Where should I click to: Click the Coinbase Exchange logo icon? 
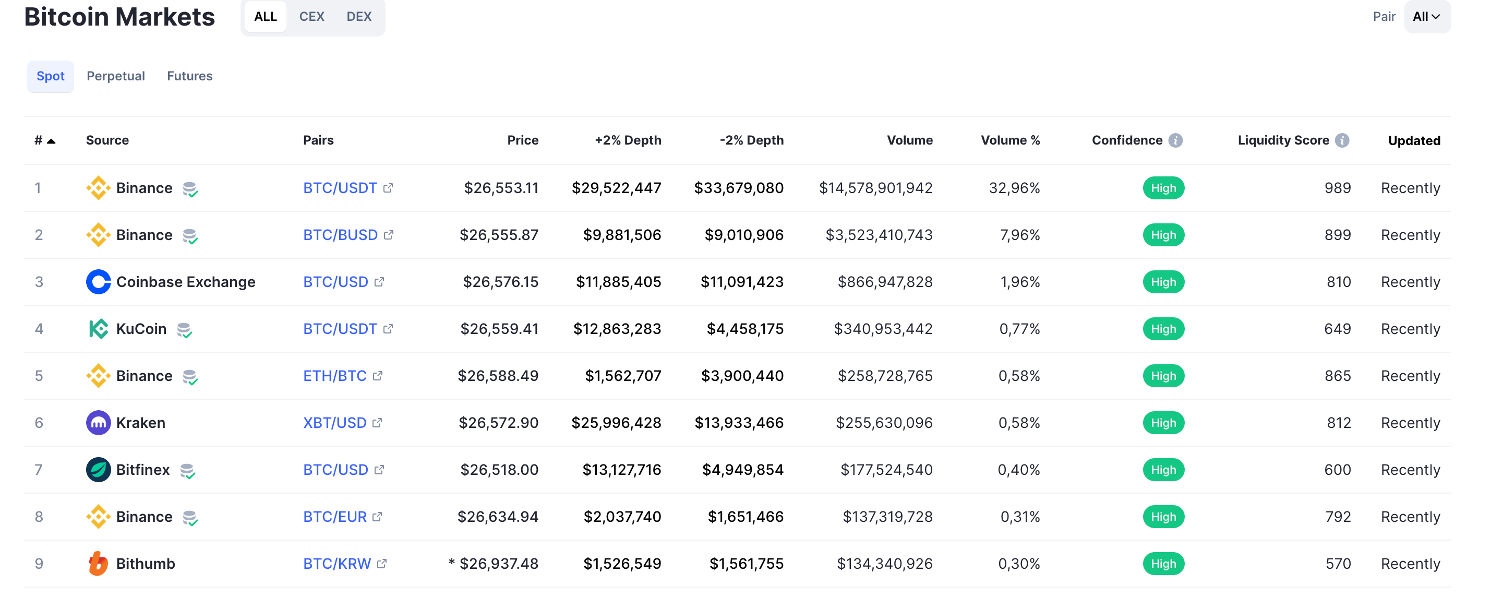coord(99,282)
